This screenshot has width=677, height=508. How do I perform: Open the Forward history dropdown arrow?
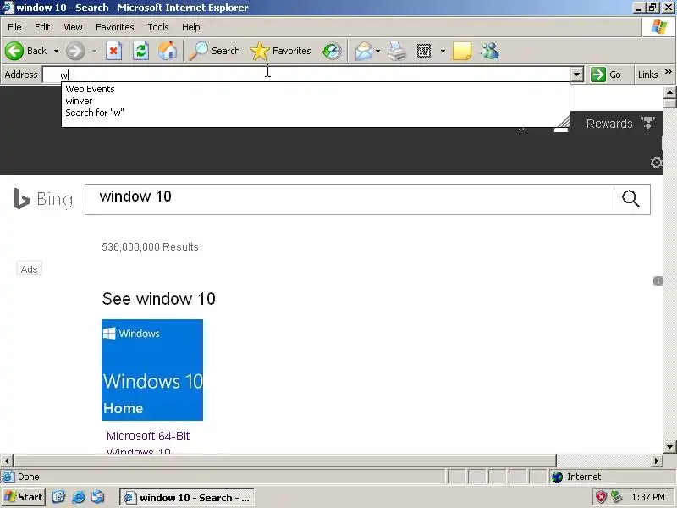point(94,51)
